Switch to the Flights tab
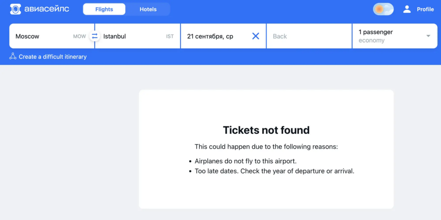The image size is (441, 220). coord(104,9)
